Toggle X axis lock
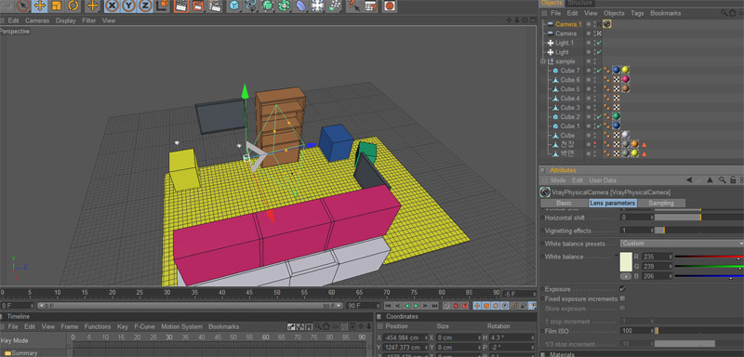 [x=112, y=6]
